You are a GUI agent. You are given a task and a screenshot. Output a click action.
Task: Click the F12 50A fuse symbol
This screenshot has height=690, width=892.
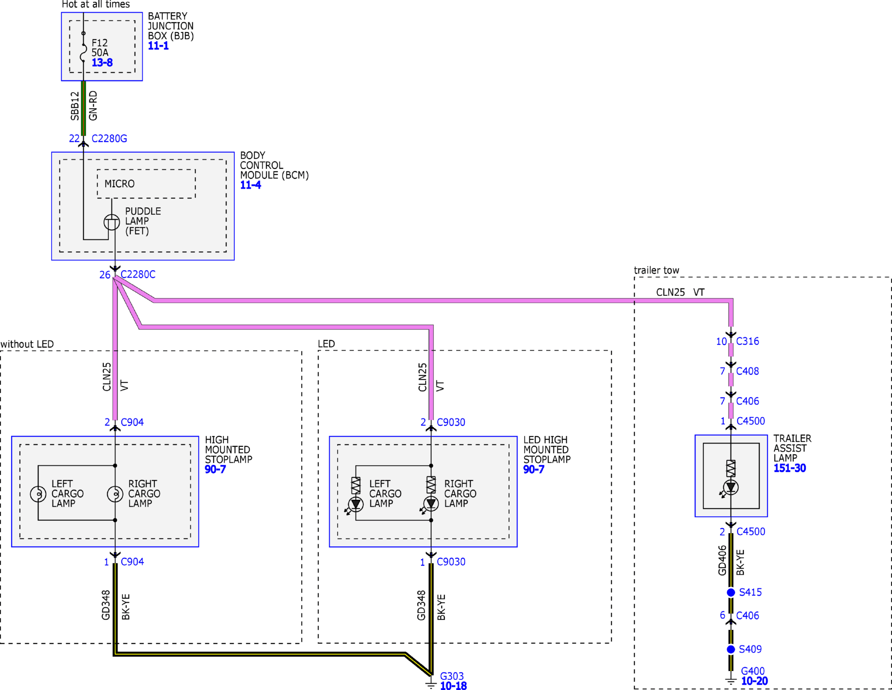tap(83, 52)
